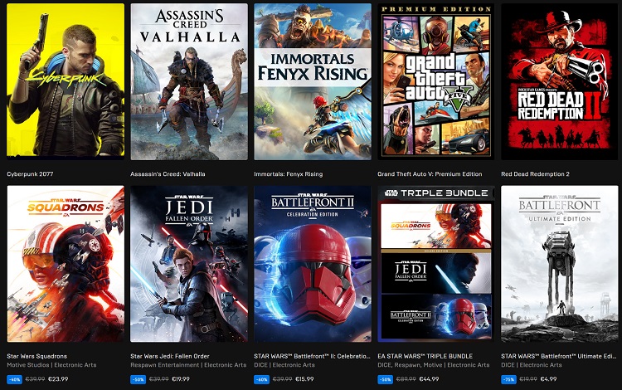Open Star Wars Squadrons cover art

[x=66, y=264]
